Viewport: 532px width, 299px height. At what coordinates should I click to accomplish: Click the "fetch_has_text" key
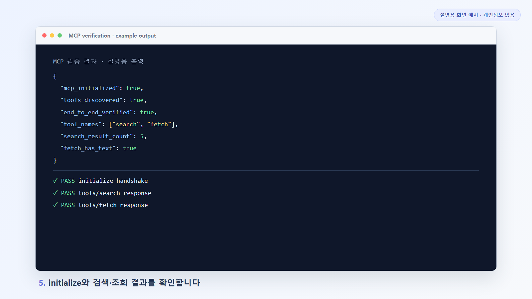pyautogui.click(x=88, y=148)
